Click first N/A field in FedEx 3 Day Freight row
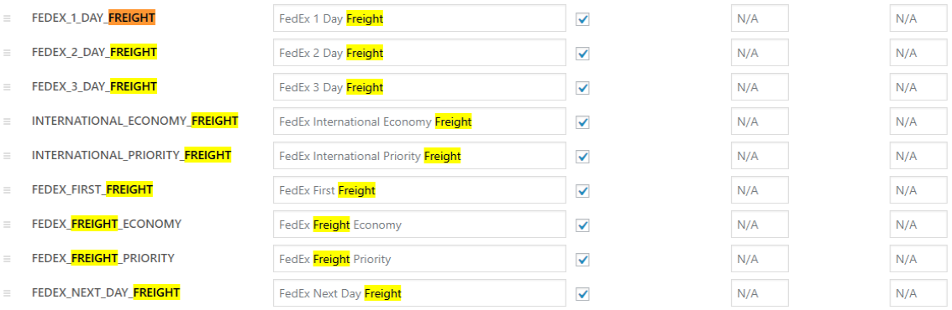 [x=760, y=87]
